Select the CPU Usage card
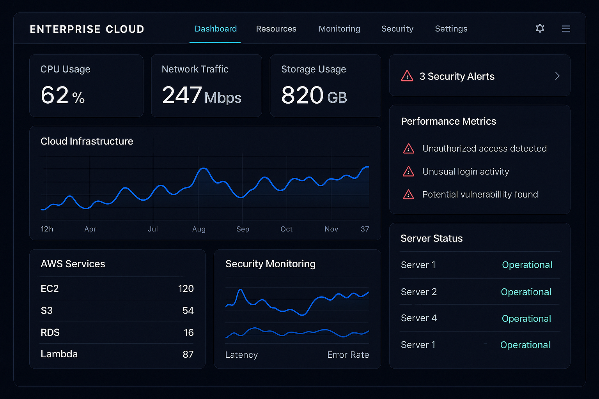The image size is (599, 399). (x=86, y=86)
